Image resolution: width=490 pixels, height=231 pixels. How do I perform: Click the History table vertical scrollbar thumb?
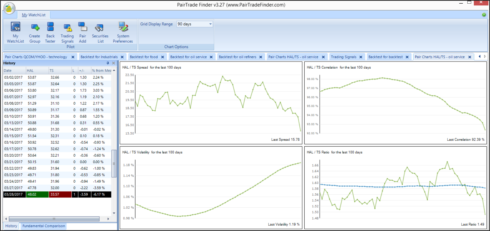point(114,163)
